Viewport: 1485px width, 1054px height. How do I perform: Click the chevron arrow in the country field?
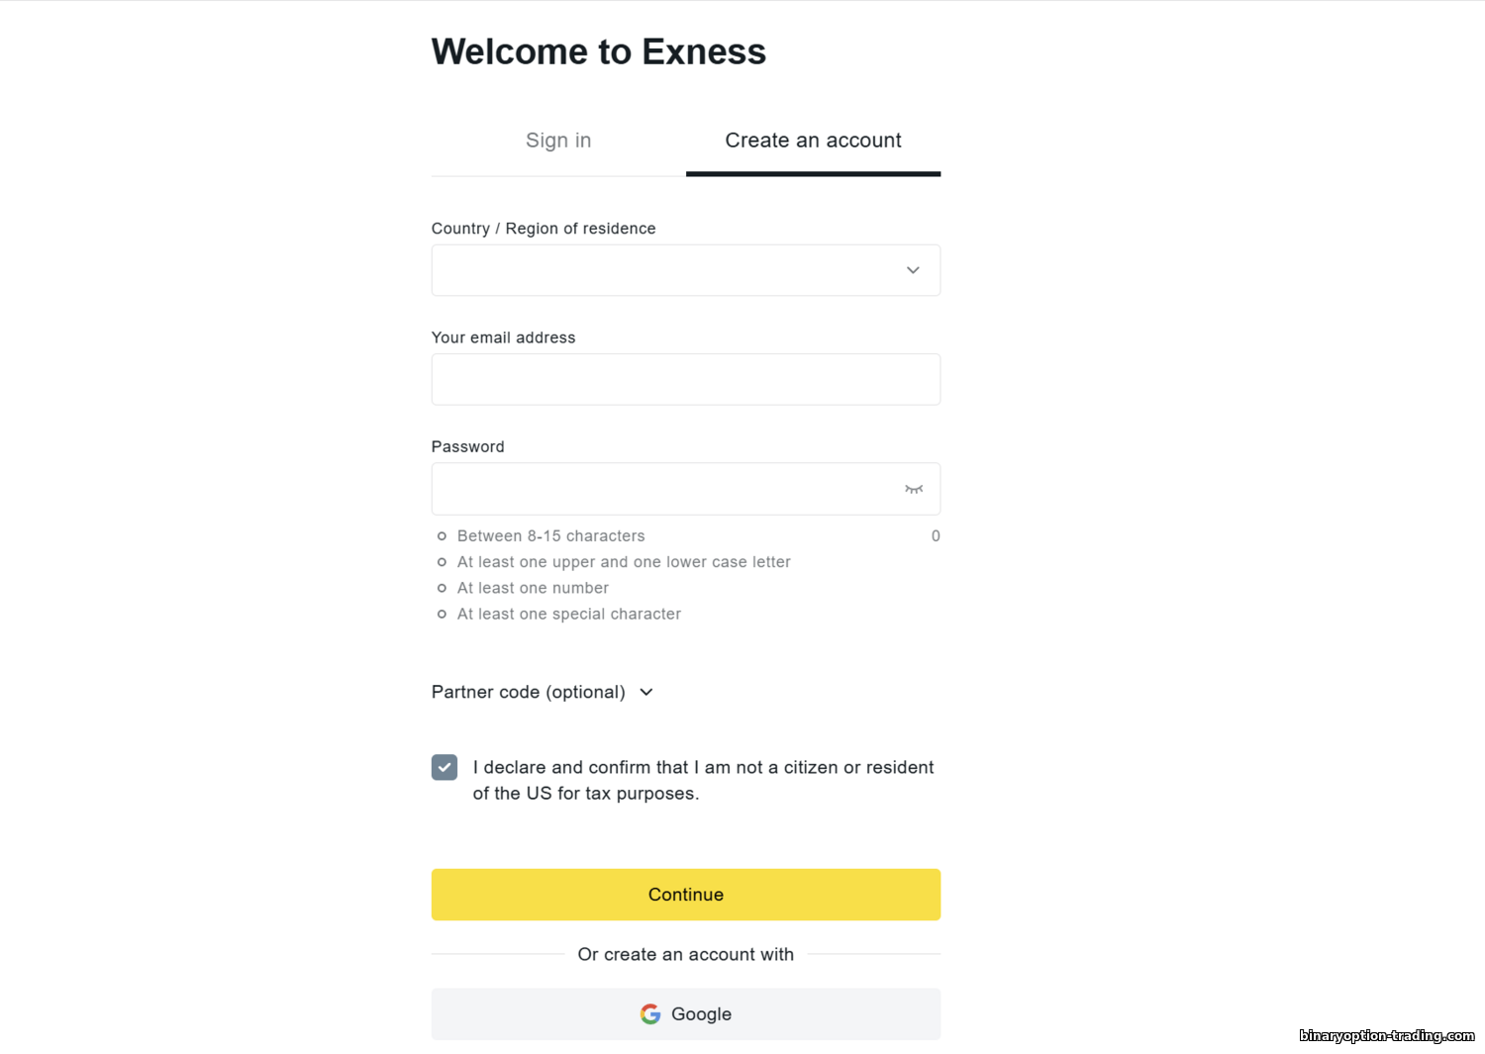(x=913, y=270)
